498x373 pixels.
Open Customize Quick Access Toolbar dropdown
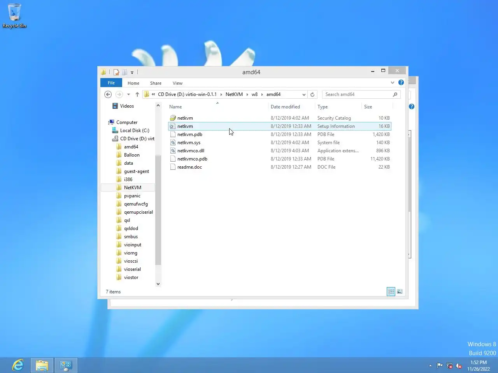(132, 72)
